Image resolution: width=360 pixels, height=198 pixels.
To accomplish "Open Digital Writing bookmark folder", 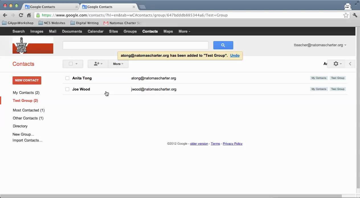I will point(84,23).
